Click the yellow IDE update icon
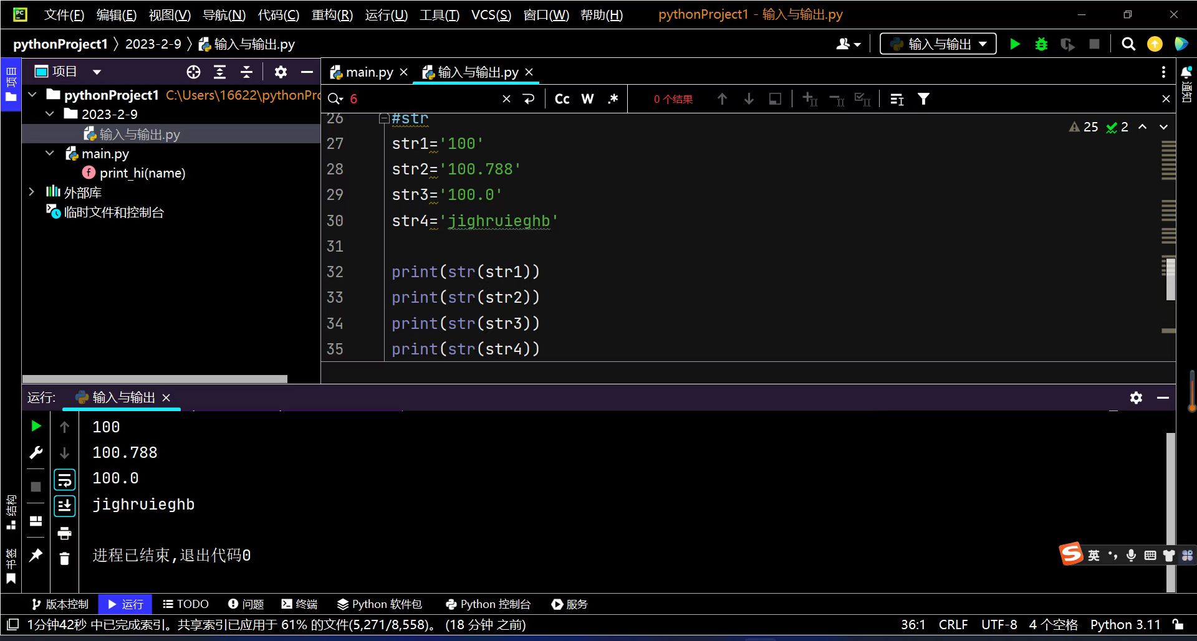This screenshot has width=1197, height=641. (1155, 44)
